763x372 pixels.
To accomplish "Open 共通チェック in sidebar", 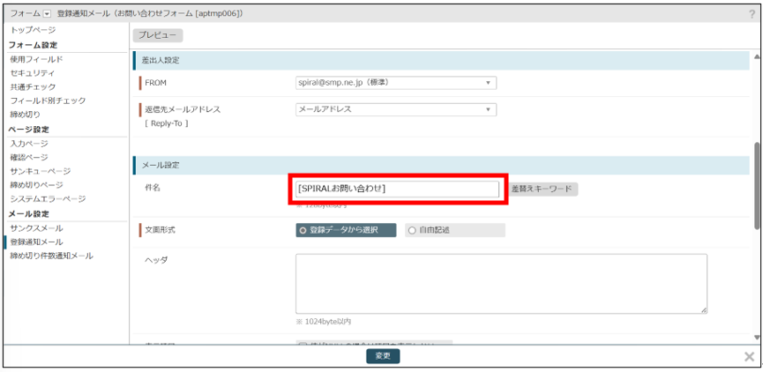I will coord(34,86).
